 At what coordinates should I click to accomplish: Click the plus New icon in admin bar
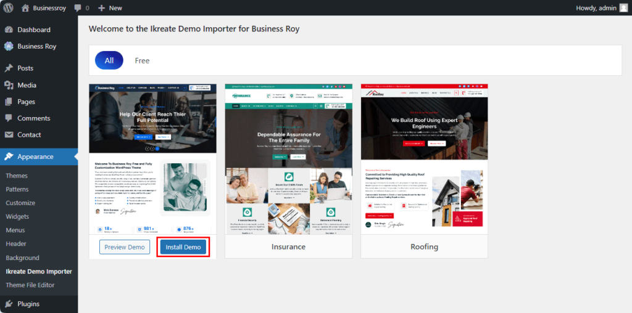(x=101, y=8)
